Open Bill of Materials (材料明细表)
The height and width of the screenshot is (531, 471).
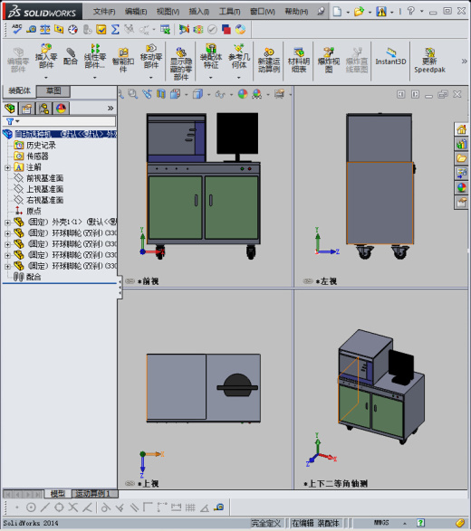click(299, 61)
